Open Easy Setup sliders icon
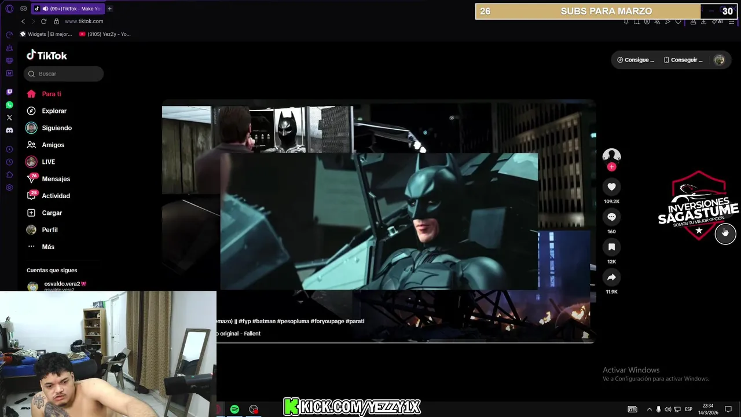 pos(731,21)
